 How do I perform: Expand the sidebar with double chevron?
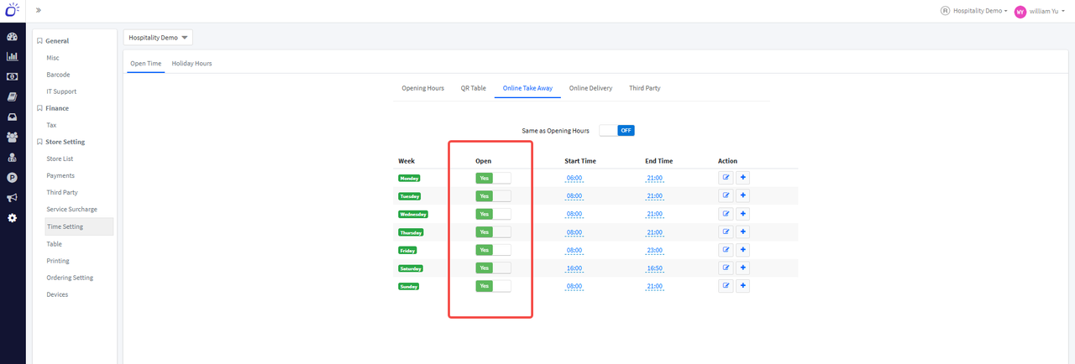click(x=39, y=10)
